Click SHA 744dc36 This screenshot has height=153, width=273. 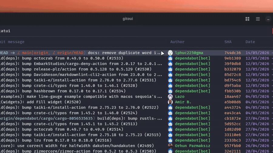tap(233, 53)
